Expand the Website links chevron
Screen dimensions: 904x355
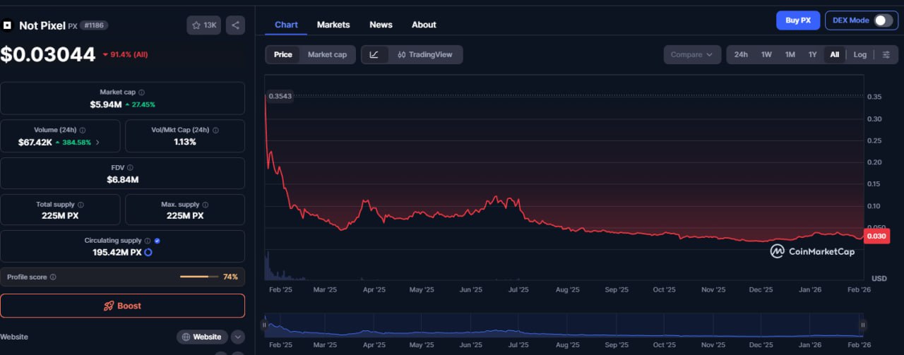(237, 337)
